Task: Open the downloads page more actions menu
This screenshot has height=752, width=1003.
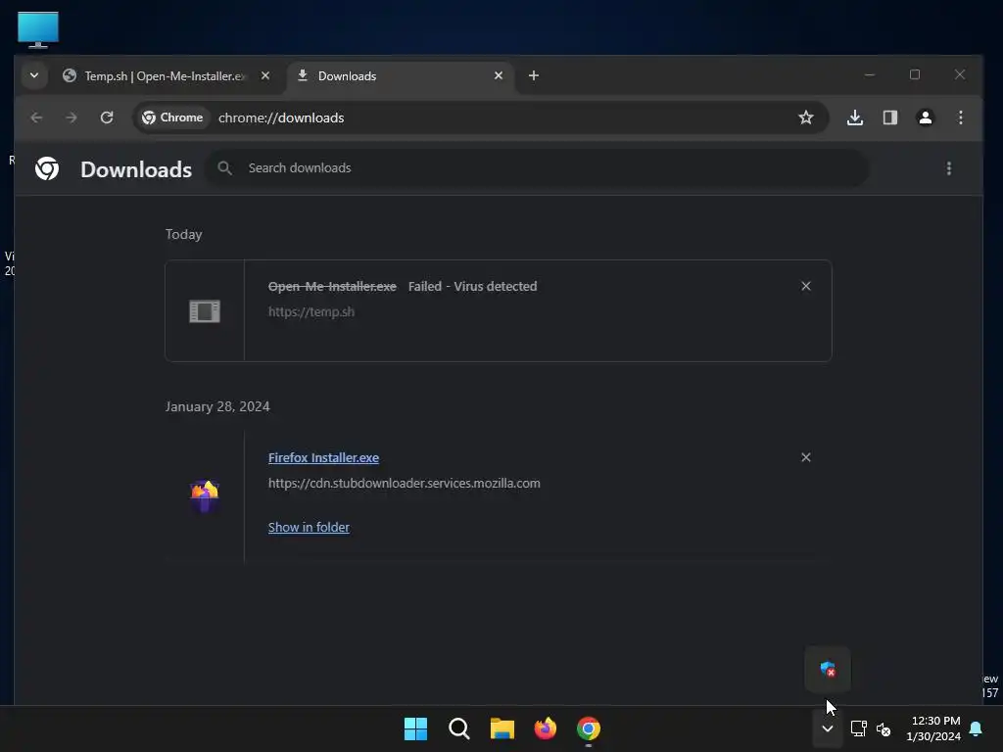Action: click(948, 168)
